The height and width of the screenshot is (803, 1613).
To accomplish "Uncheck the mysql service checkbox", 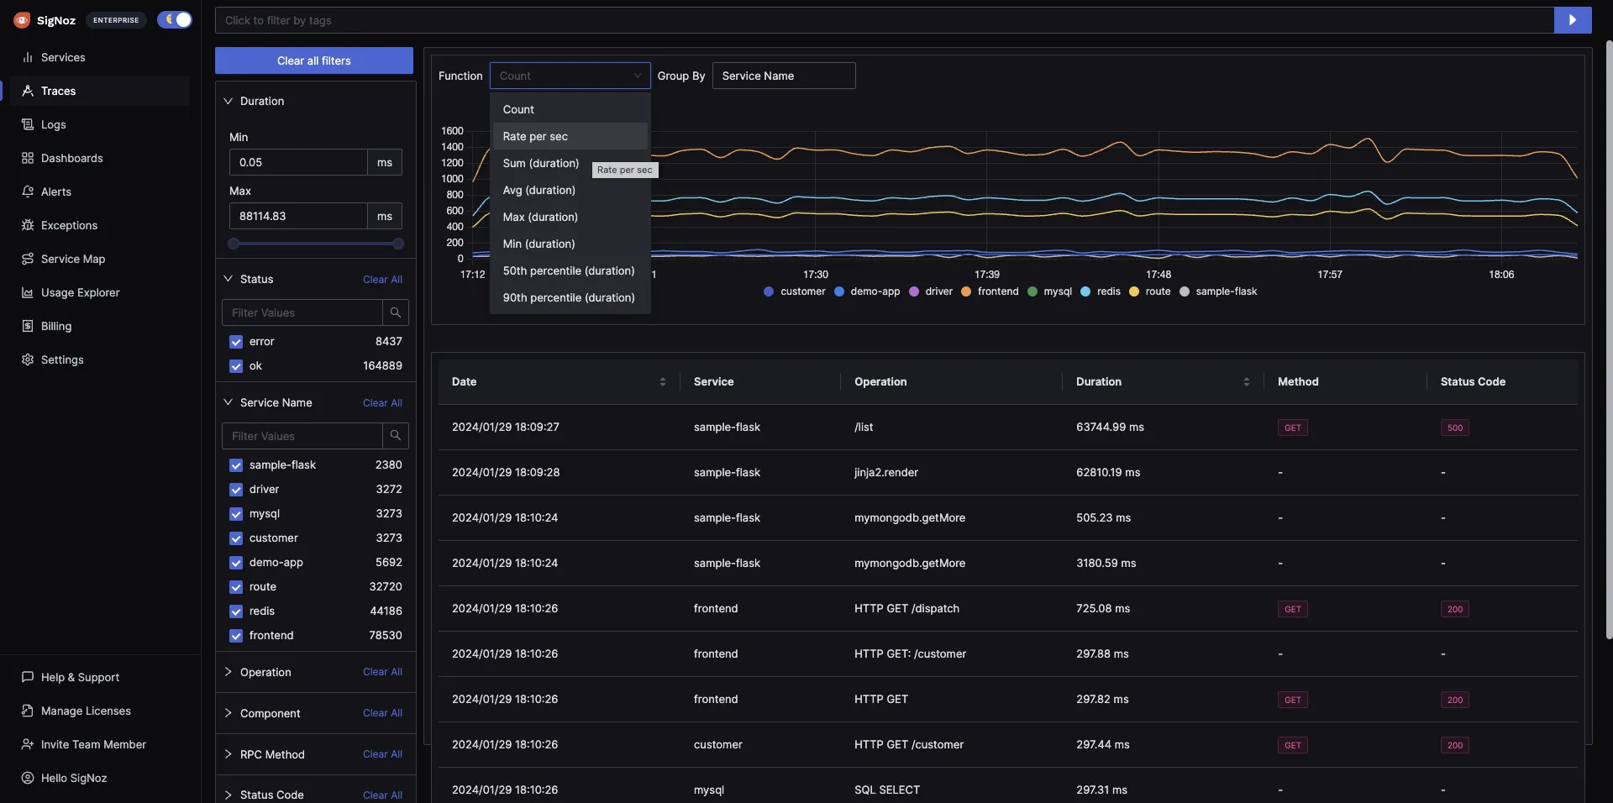I will pos(236,514).
